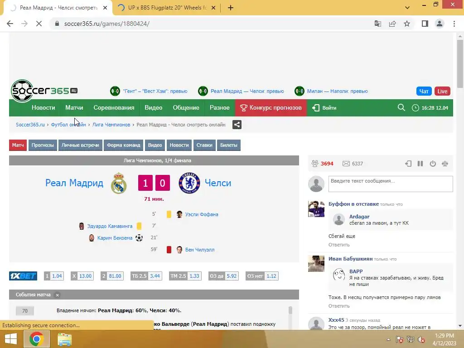Screen dimensions: 464x348
Task: Click the 1XBET logo
Action: [23, 276]
